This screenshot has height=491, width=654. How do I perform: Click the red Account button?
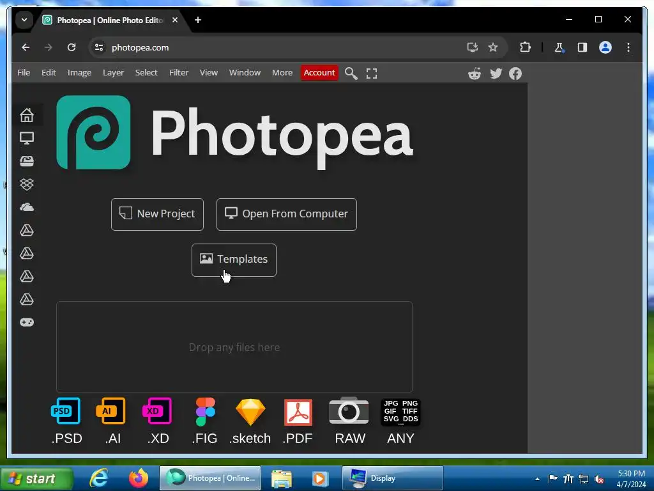319,73
